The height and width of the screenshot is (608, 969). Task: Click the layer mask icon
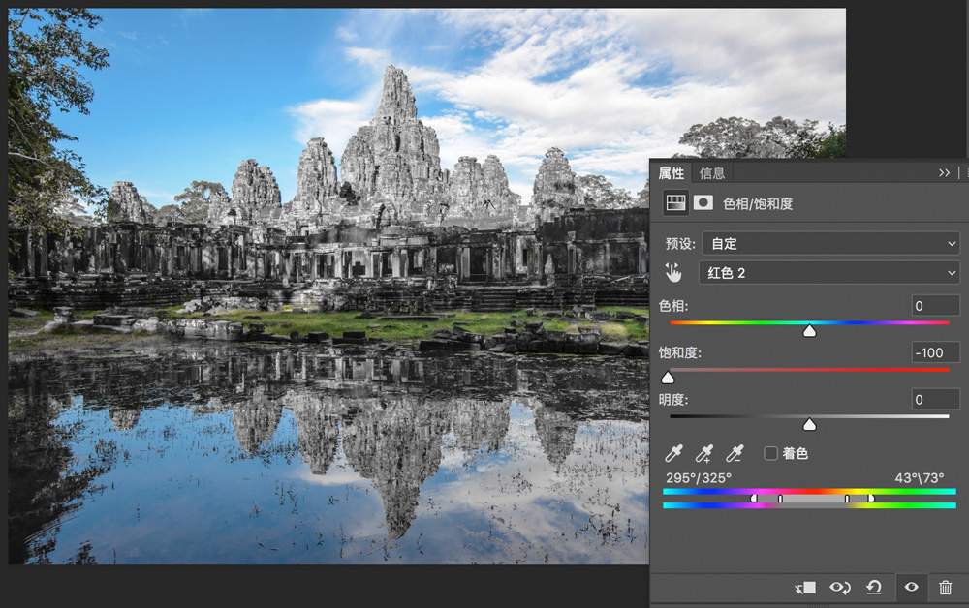coord(703,202)
